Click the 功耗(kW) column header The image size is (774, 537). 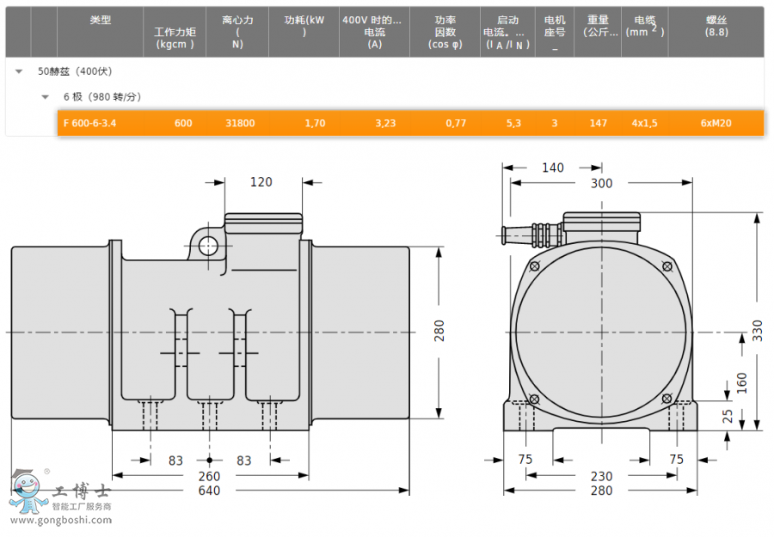pos(304,32)
